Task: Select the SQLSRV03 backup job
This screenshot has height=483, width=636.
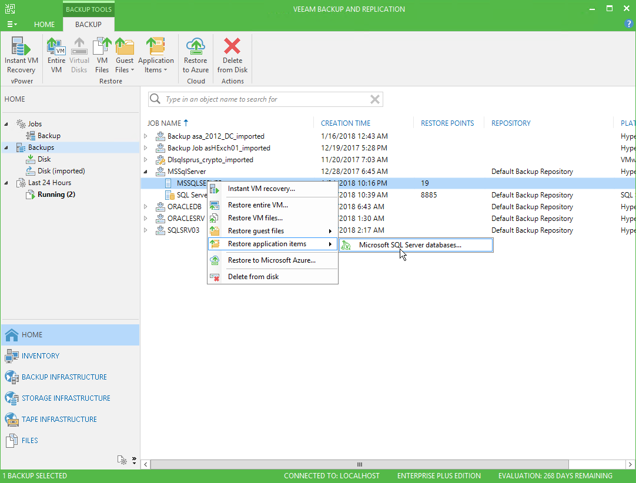Action: (x=183, y=230)
